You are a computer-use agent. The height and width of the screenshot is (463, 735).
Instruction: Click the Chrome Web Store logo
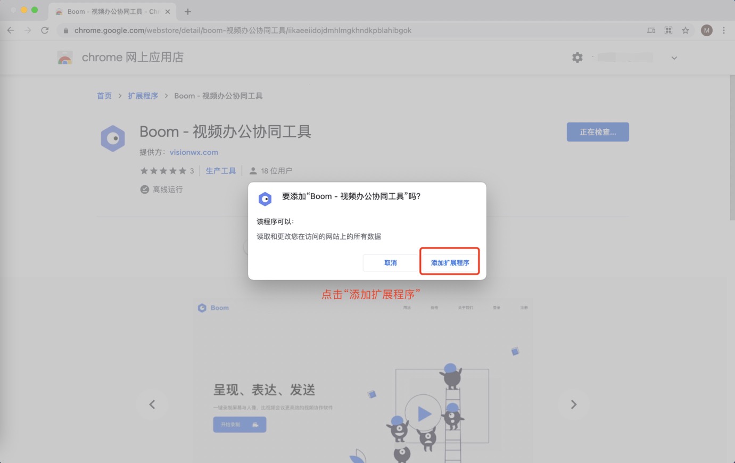click(65, 57)
